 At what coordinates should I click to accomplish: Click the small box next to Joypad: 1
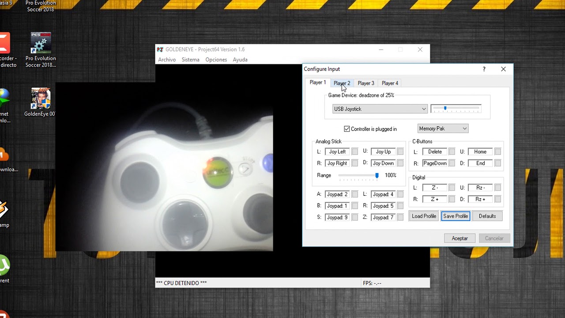355,206
